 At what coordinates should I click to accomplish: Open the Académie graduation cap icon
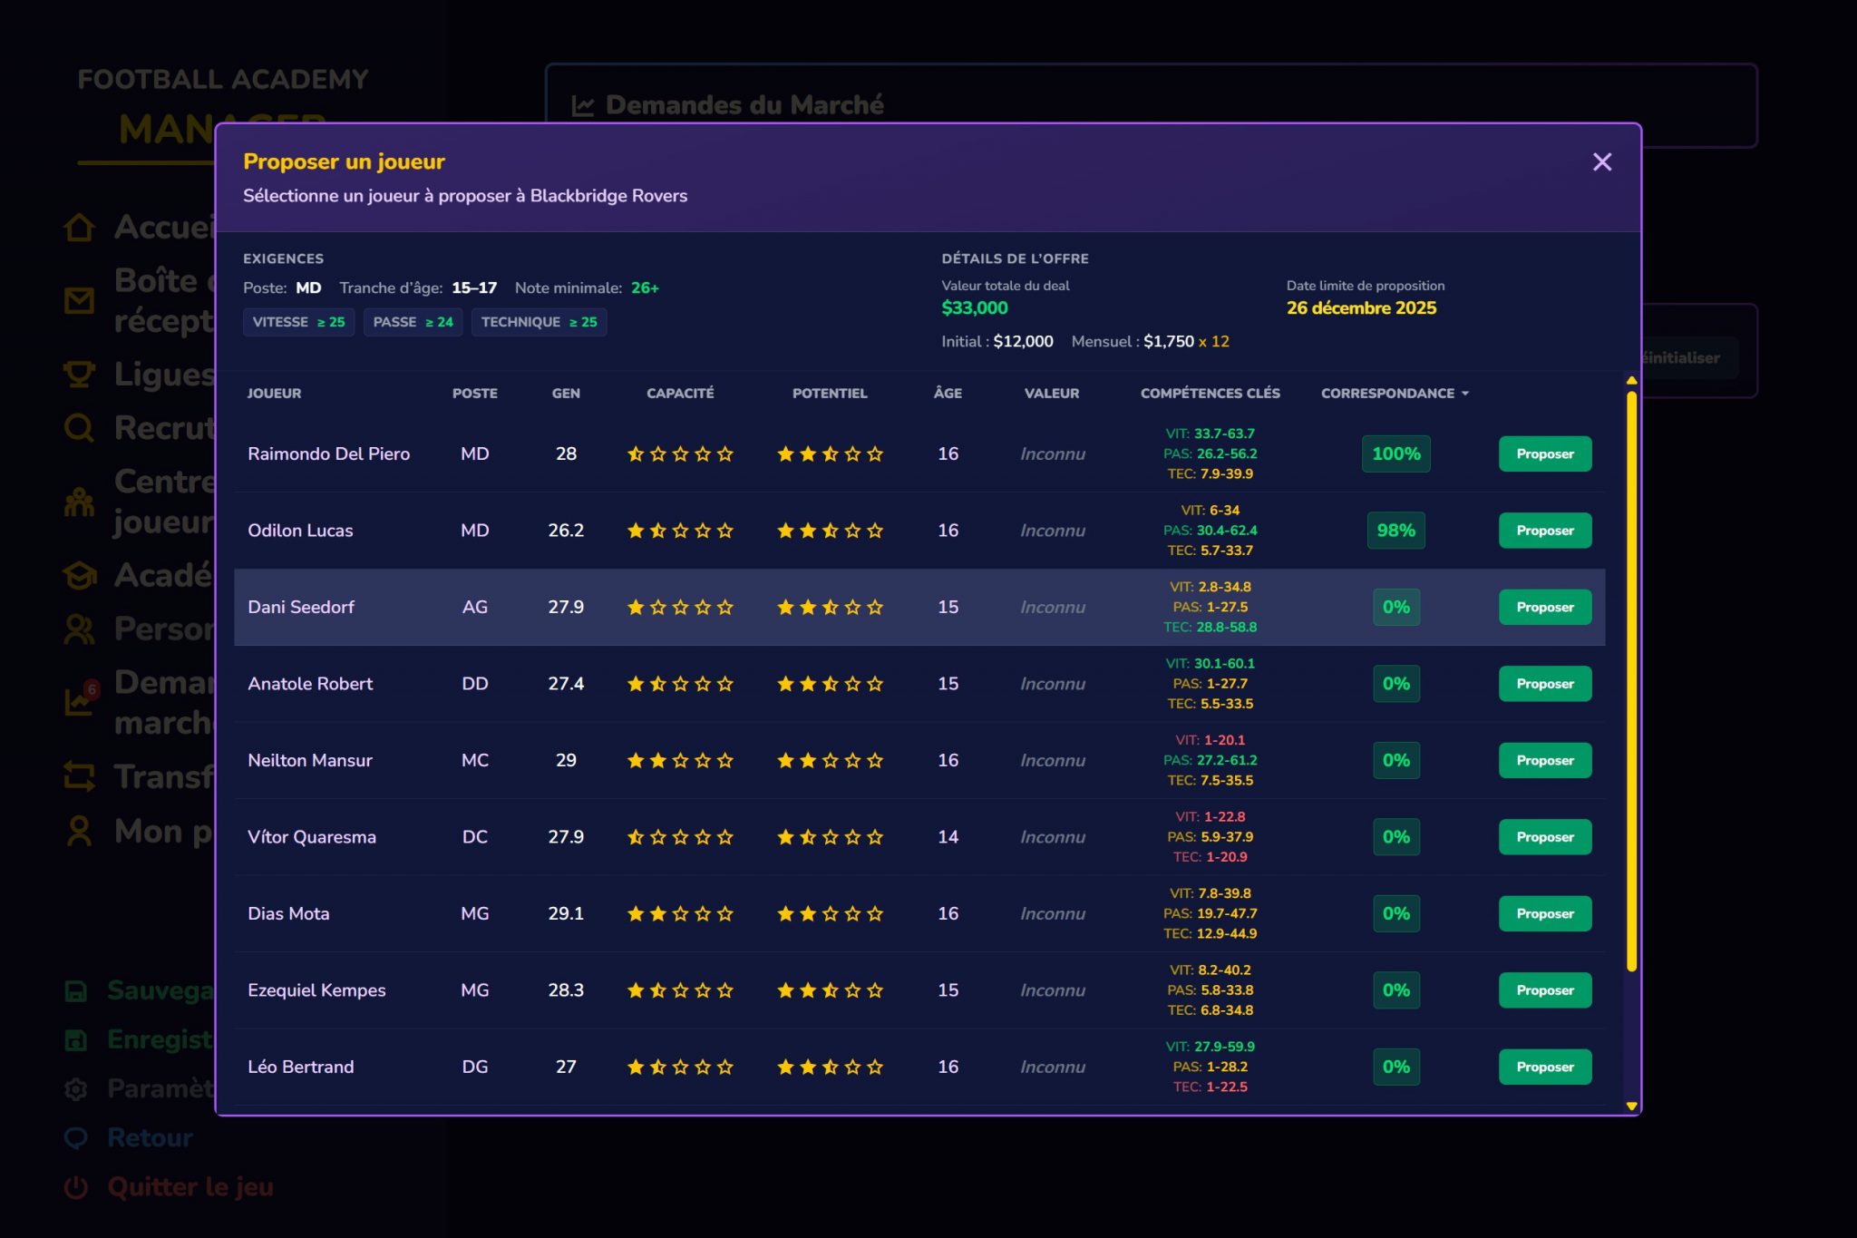point(79,575)
